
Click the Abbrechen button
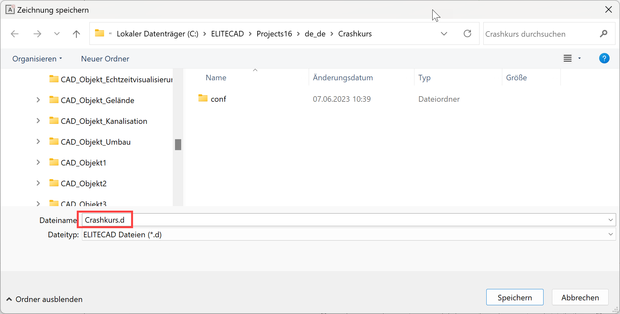580,297
